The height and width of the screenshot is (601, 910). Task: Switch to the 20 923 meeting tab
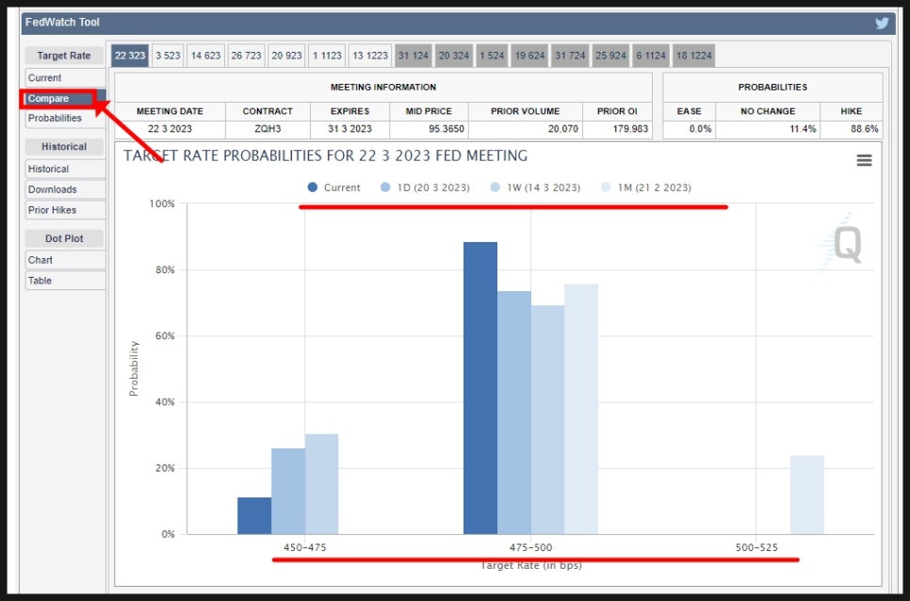tap(286, 56)
